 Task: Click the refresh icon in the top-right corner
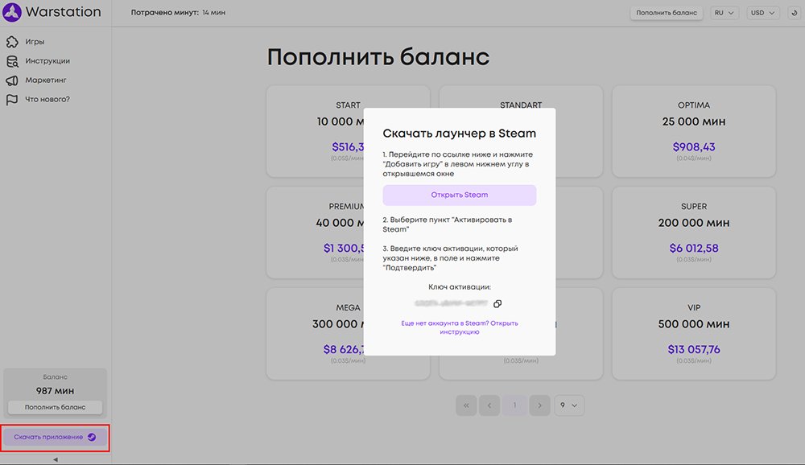click(793, 12)
